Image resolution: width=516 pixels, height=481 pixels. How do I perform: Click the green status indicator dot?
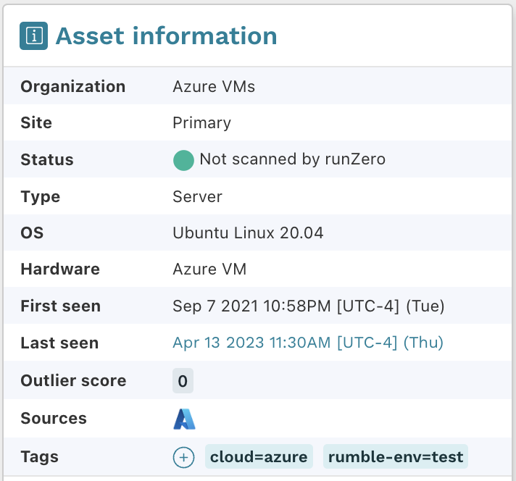point(183,160)
